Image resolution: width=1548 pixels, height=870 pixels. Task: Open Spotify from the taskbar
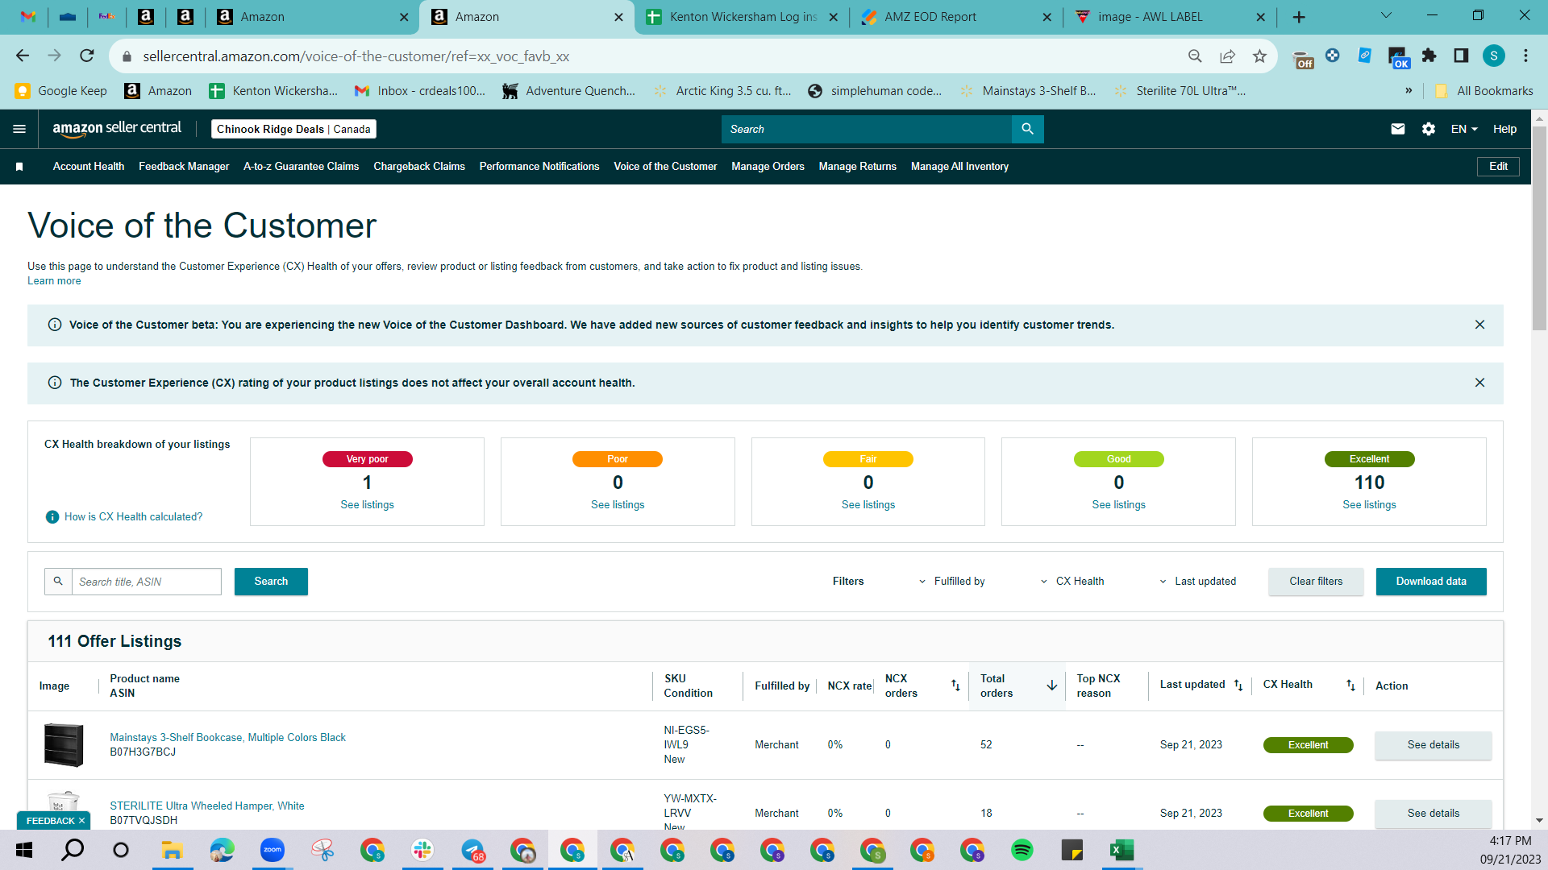coord(1022,850)
